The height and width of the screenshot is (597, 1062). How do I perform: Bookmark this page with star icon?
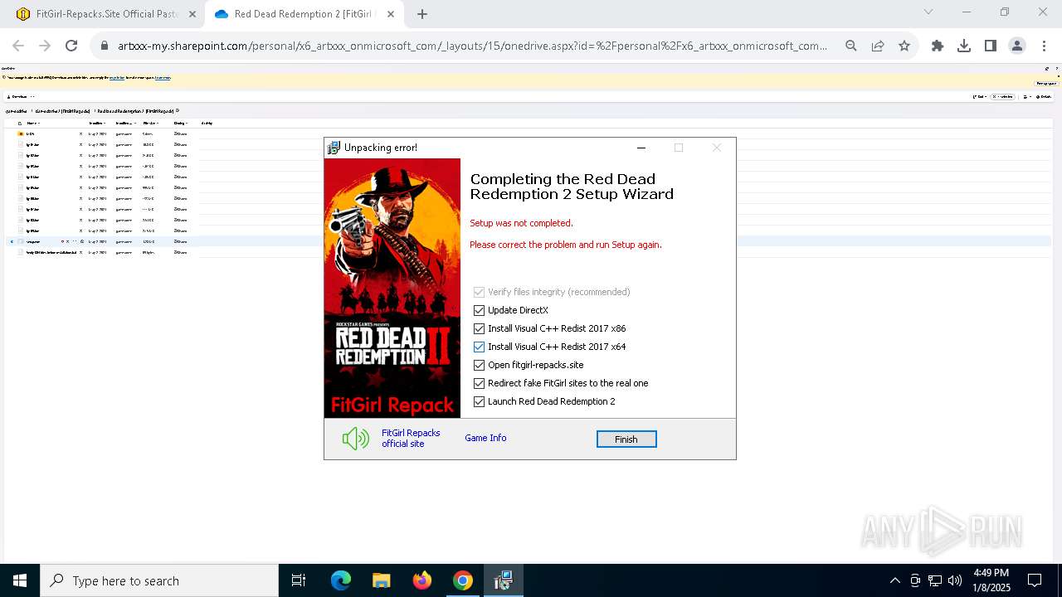(904, 46)
